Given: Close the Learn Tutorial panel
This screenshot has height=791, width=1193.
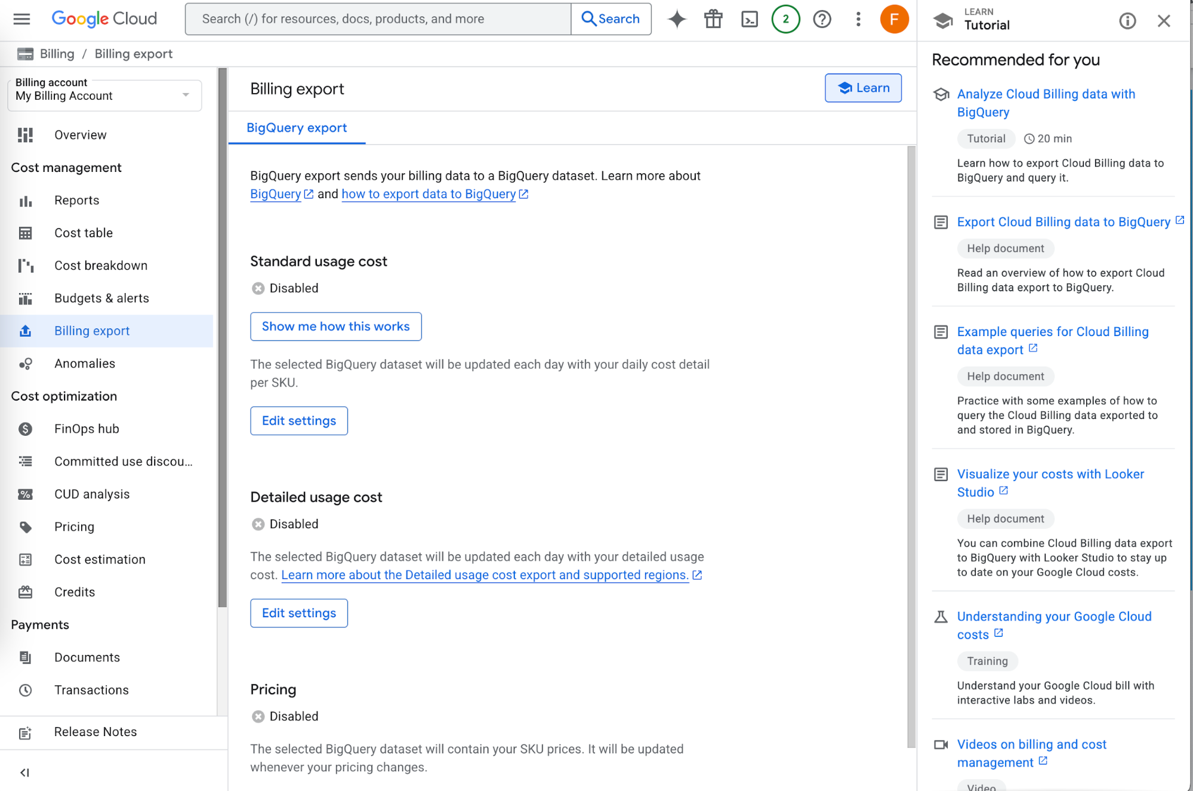Looking at the screenshot, I should pyautogui.click(x=1164, y=21).
